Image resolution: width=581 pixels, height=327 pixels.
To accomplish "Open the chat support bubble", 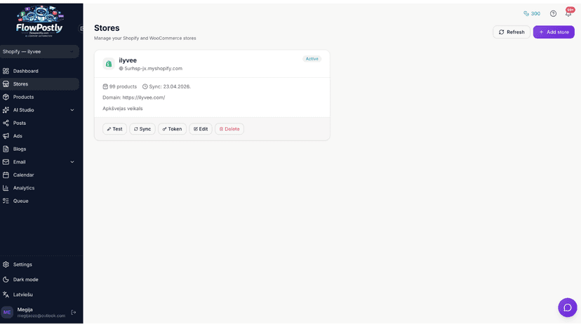I will click(567, 307).
